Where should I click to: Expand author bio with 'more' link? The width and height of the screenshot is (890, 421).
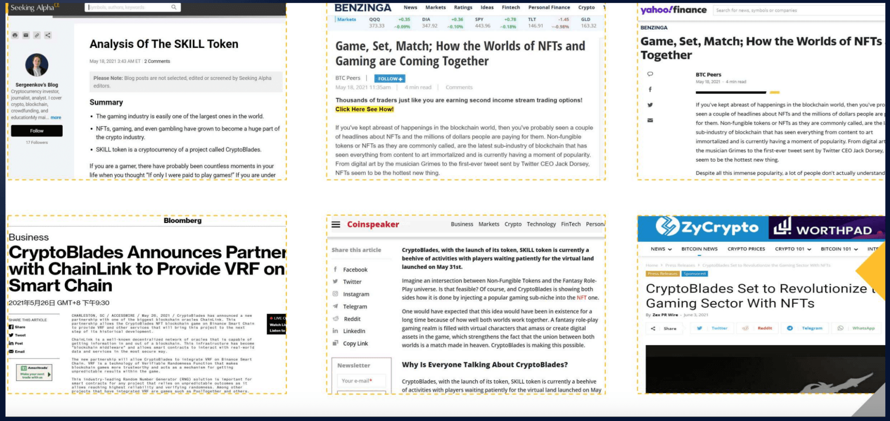click(56, 117)
